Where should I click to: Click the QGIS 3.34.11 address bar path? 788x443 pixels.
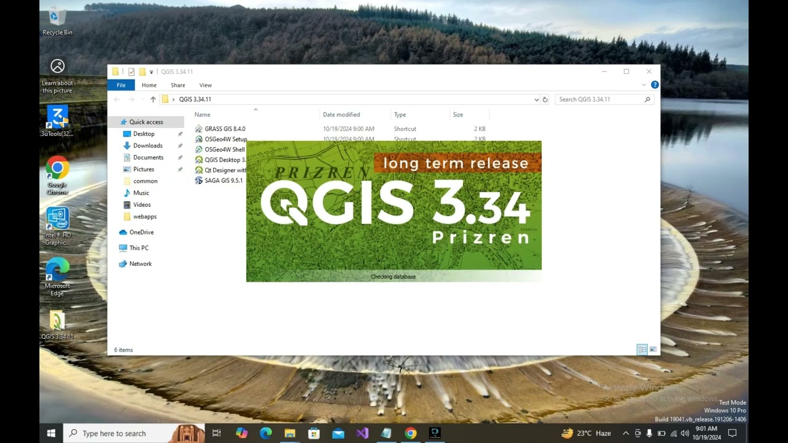[195, 99]
